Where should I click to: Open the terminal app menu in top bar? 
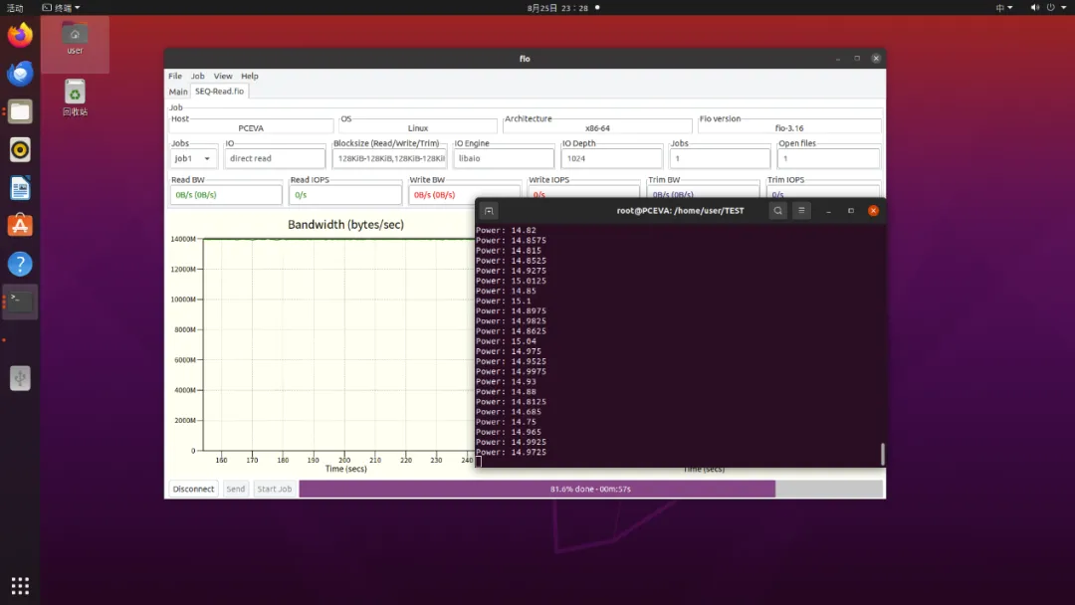61,8
